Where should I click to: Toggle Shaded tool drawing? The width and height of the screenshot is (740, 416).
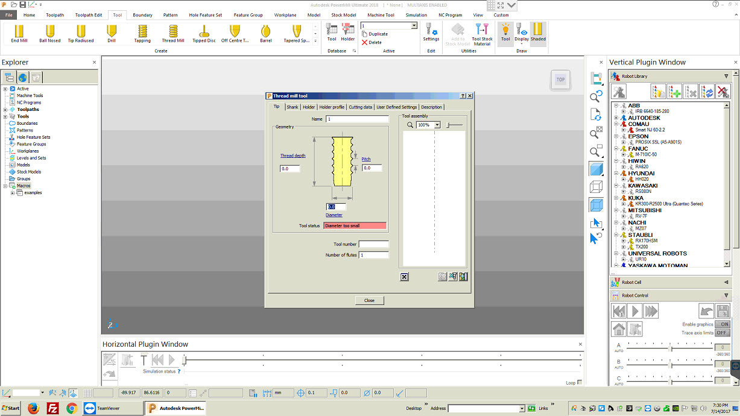[538, 33]
